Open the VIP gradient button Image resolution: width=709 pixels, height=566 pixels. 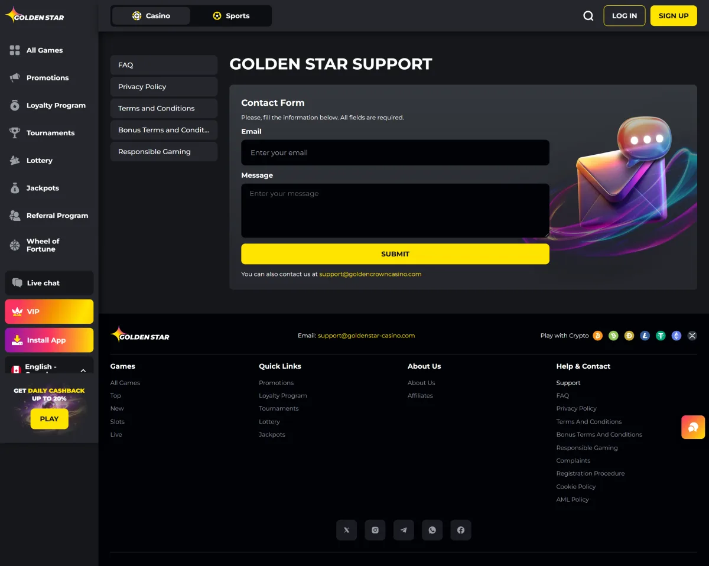(x=49, y=311)
